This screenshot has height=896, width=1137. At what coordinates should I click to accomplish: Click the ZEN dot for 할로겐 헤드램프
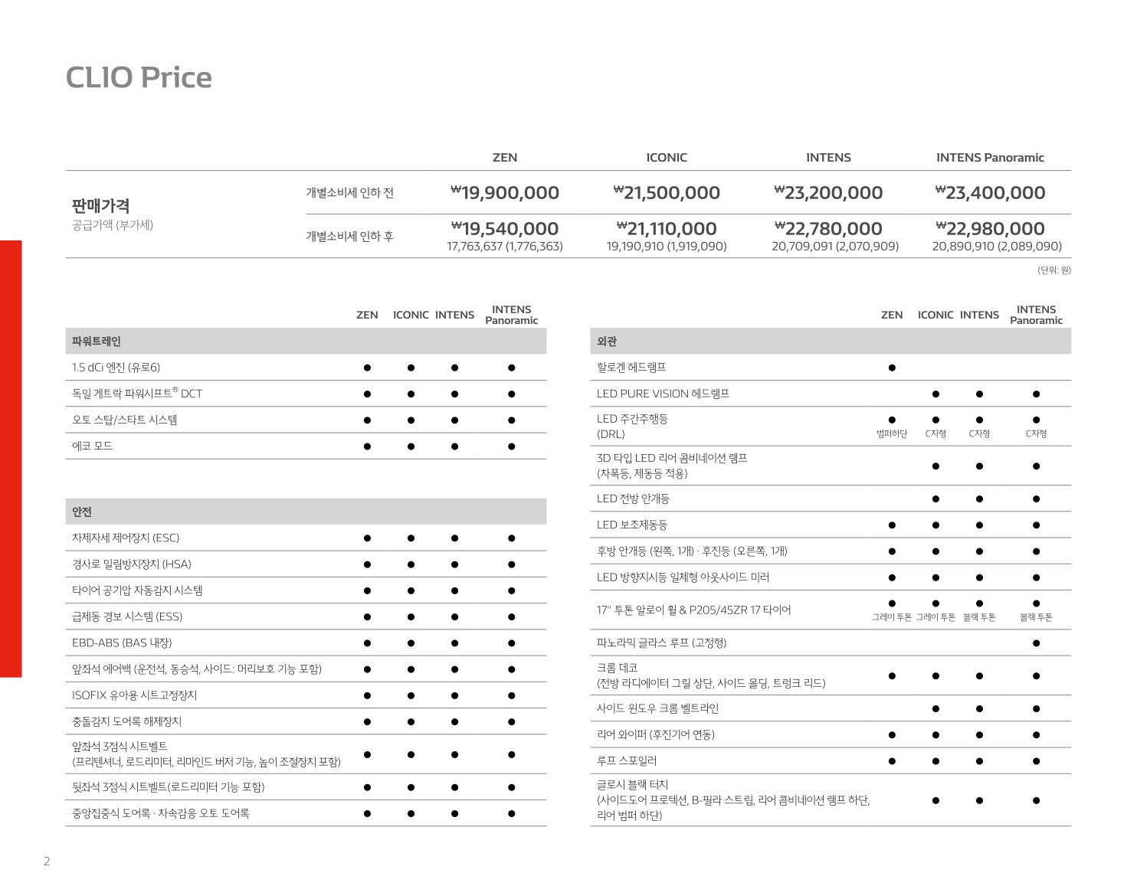pyautogui.click(x=892, y=368)
